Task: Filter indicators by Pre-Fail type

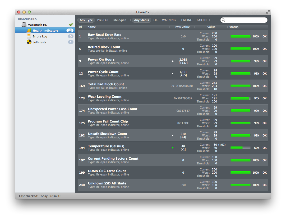Action: pos(103,20)
